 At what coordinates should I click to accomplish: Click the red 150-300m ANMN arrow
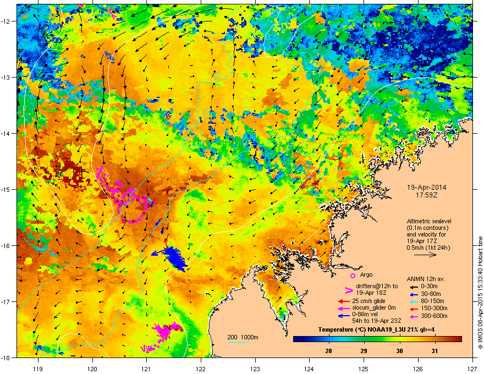413,309
